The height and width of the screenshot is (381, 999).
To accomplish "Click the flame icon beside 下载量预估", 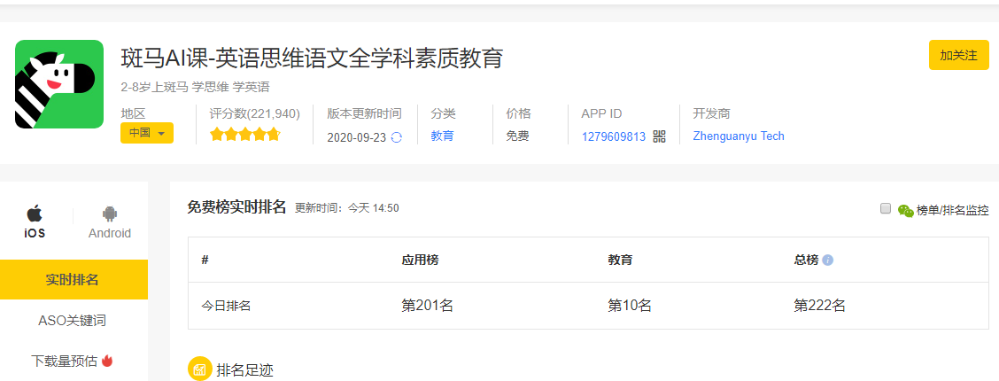I will [107, 361].
